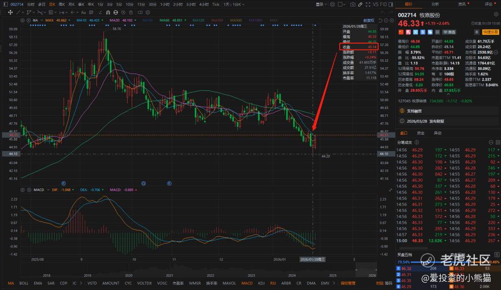501x290 pixels.
Task: Enable the hidden MA250 line
Action: [217, 20]
